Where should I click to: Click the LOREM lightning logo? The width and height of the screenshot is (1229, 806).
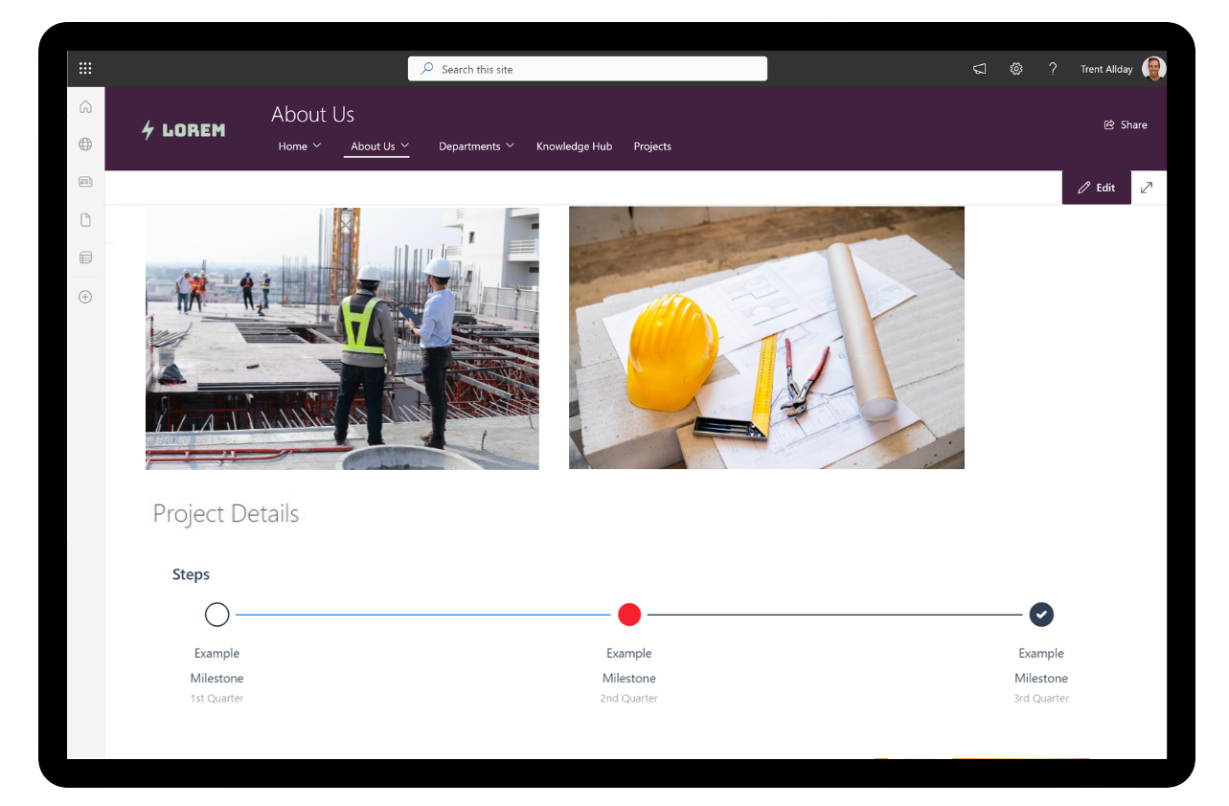coord(183,129)
